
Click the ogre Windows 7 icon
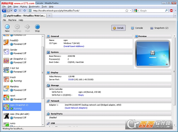[6, 107]
